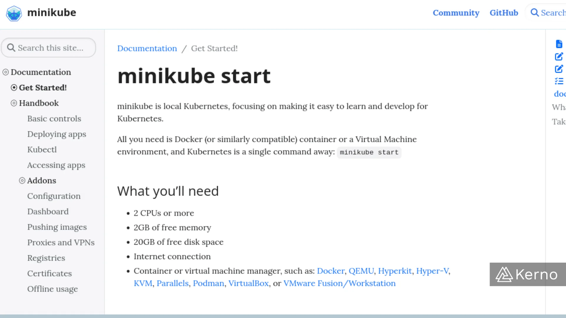Click the second edit pencil icon
This screenshot has width=566, height=318.
(559, 69)
